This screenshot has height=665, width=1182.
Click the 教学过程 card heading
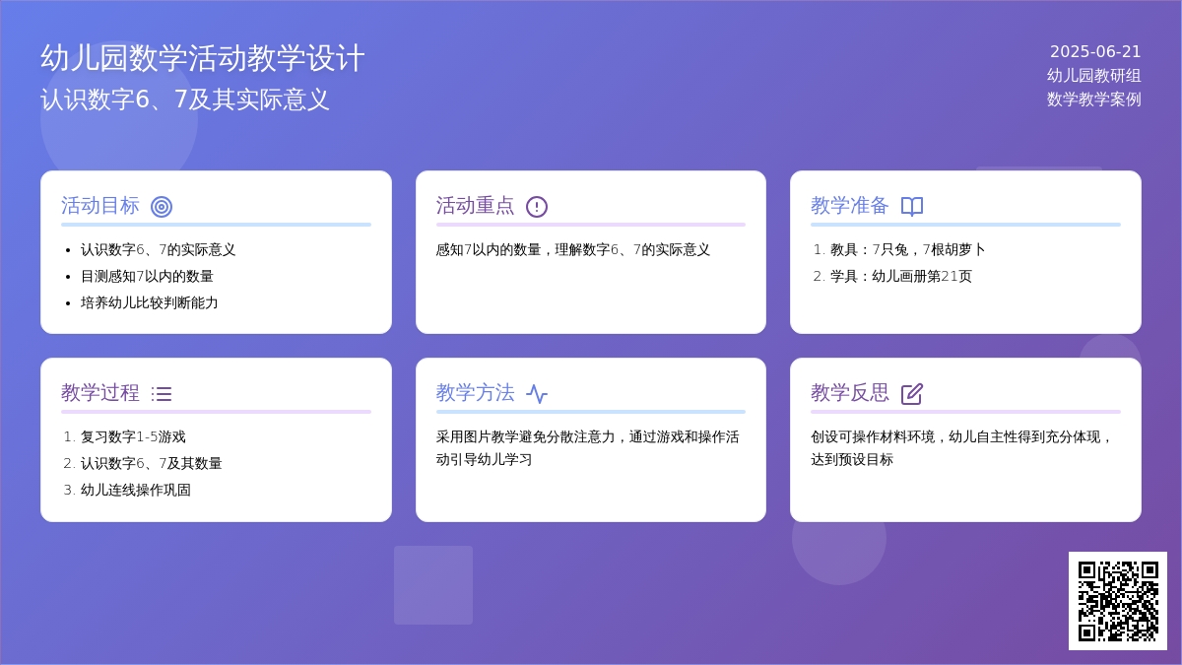pos(100,393)
